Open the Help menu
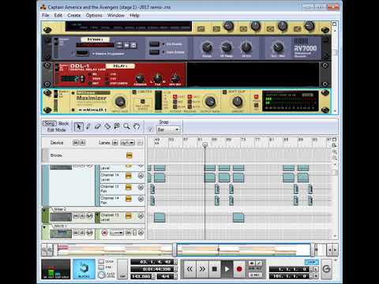 pyautogui.click(x=134, y=15)
